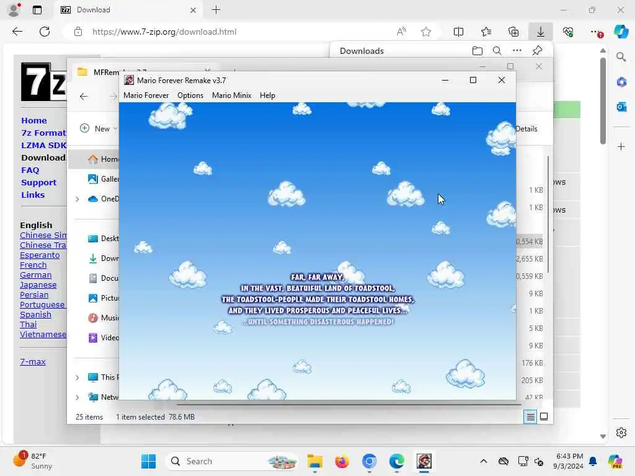The image size is (635, 476).
Task: Open the Favorites list in Edge
Action: tap(486, 32)
